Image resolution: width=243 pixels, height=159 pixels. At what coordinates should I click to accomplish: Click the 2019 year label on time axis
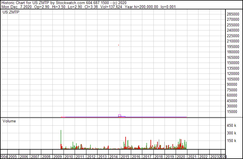(170, 157)
